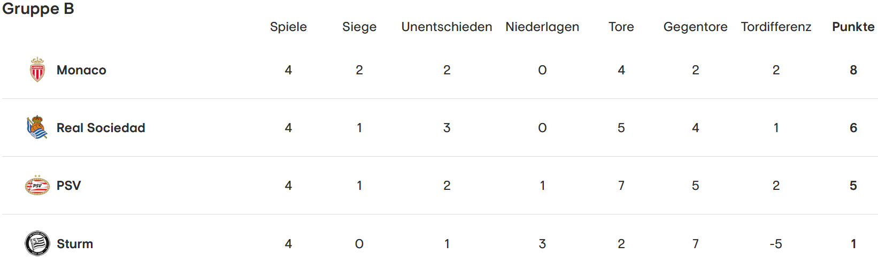Screen dimensions: 878x261
Task: Open the Sturm team page
Action: tap(75, 244)
